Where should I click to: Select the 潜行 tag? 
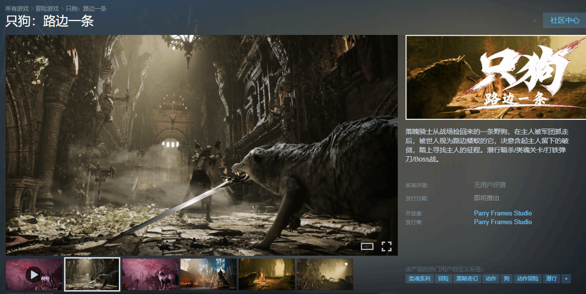click(x=551, y=278)
